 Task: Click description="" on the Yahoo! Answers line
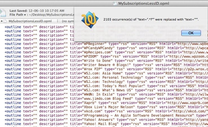tap(54, 120)
